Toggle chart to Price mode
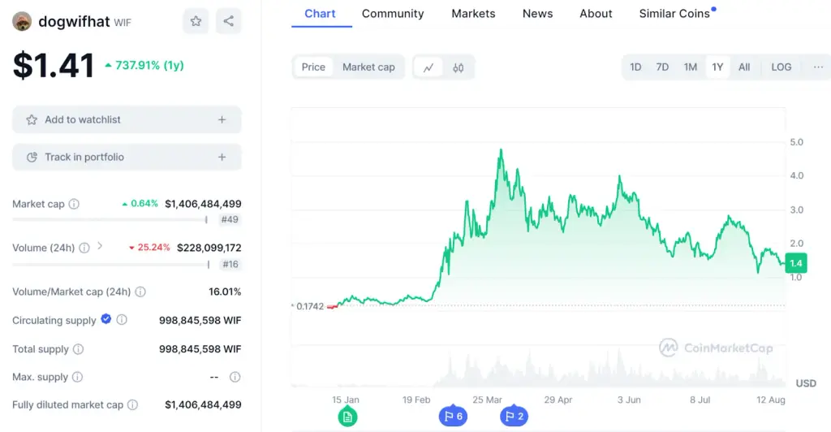The width and height of the screenshot is (831, 432). (x=313, y=67)
